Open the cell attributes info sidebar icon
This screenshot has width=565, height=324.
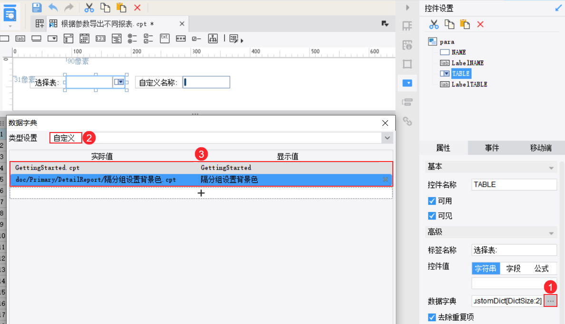pyautogui.click(x=407, y=45)
